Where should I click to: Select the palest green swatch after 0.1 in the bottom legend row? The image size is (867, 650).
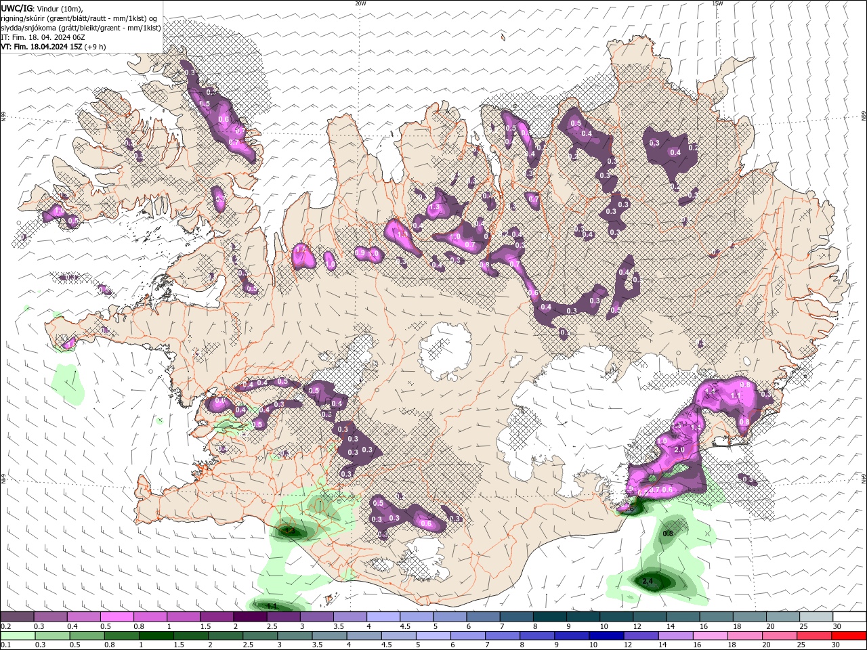18,636
